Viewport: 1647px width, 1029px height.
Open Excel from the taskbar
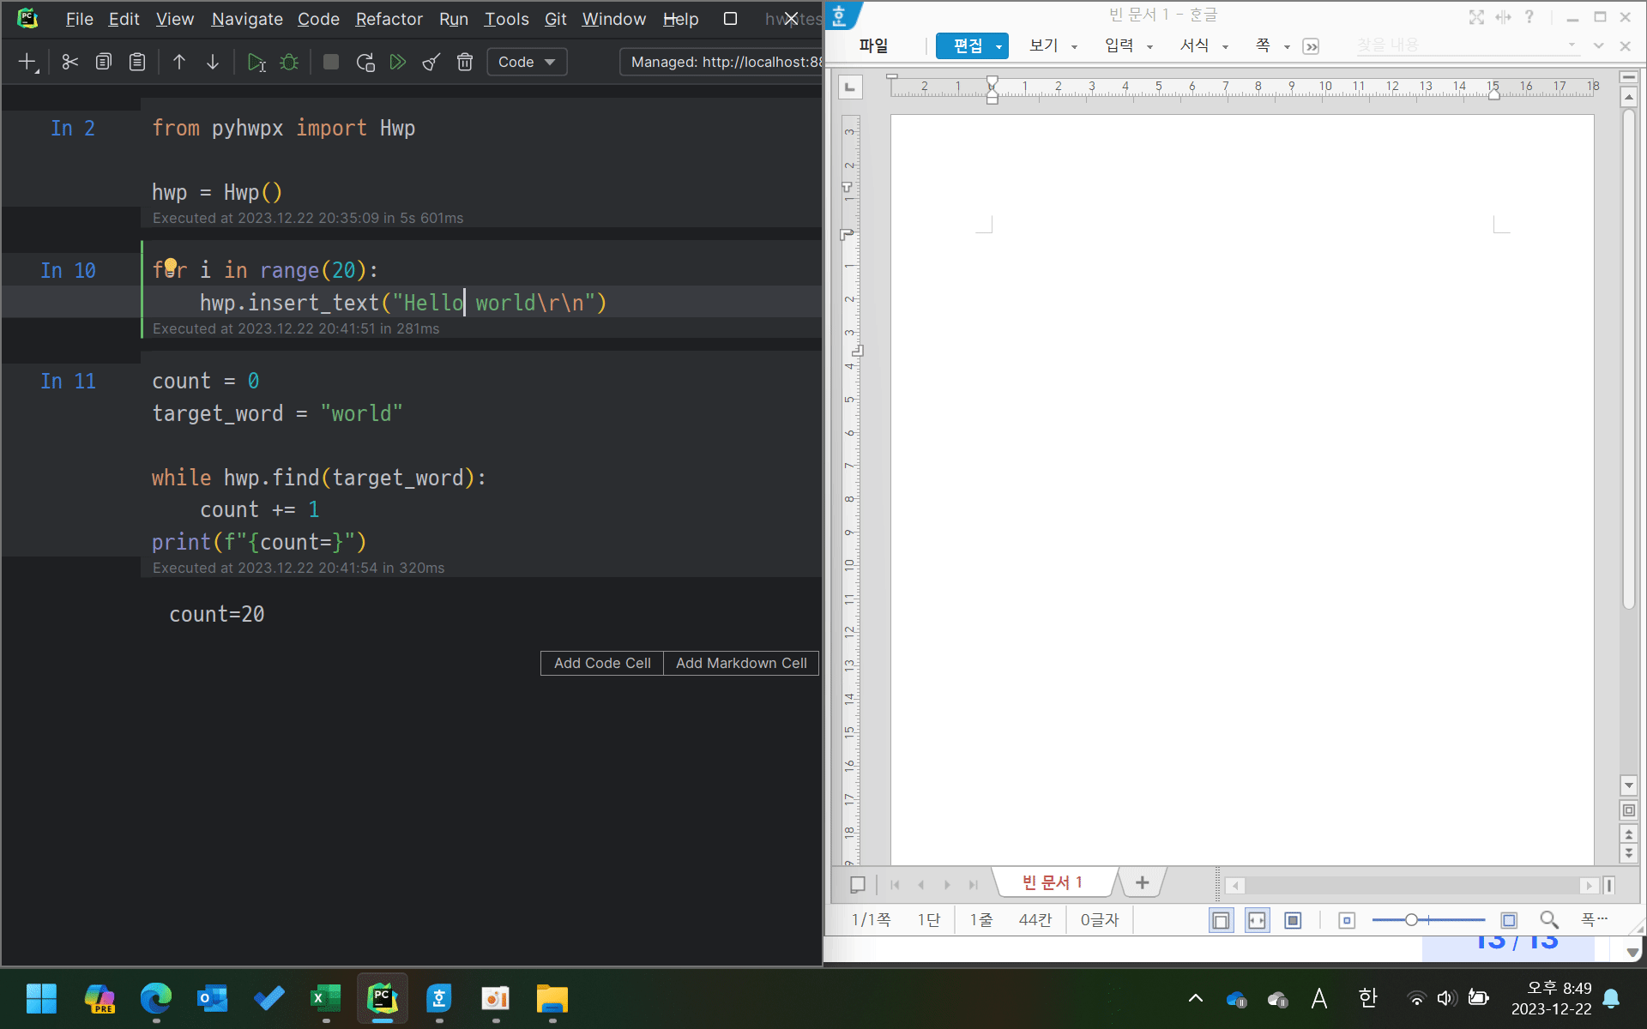point(326,999)
